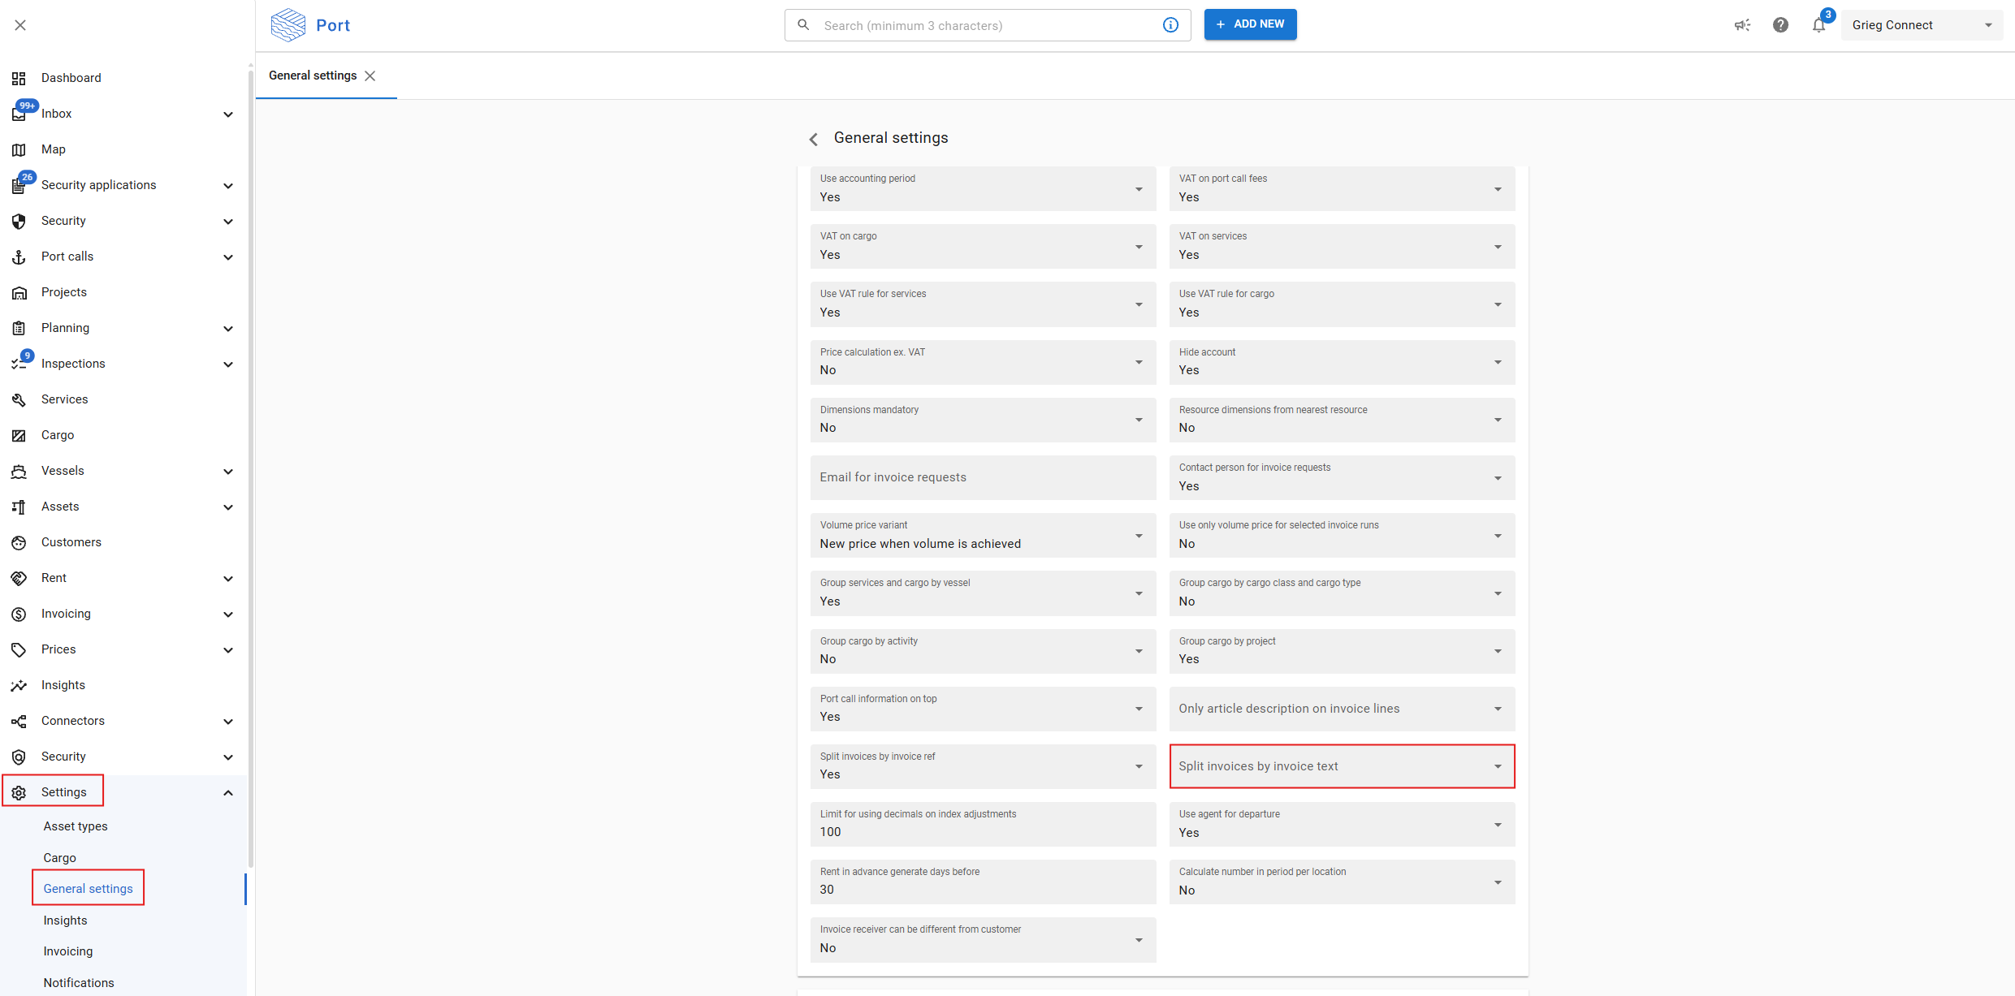Click the Port logo icon
This screenshot has height=996, width=2015.
point(288,25)
